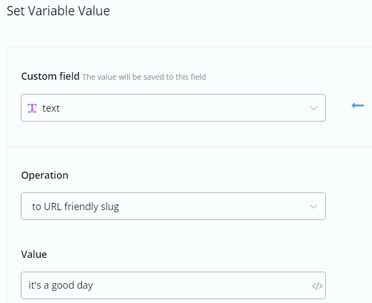
Task: Click the "Set Variable Value" heading
Action: (58, 11)
